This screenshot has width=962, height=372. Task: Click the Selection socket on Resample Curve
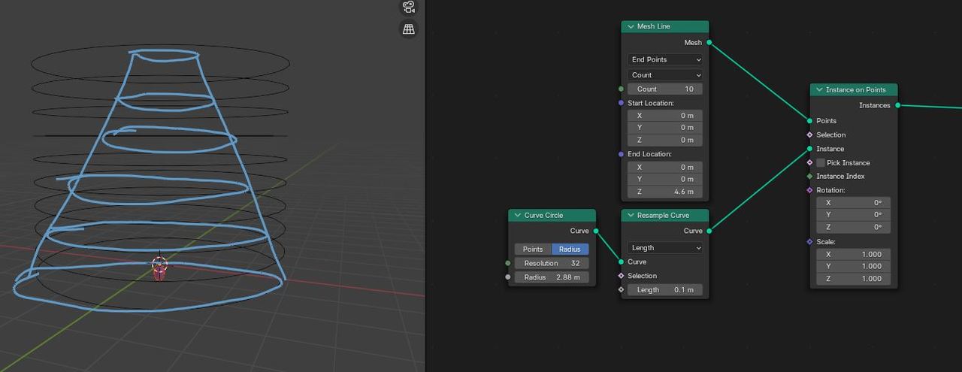621,276
